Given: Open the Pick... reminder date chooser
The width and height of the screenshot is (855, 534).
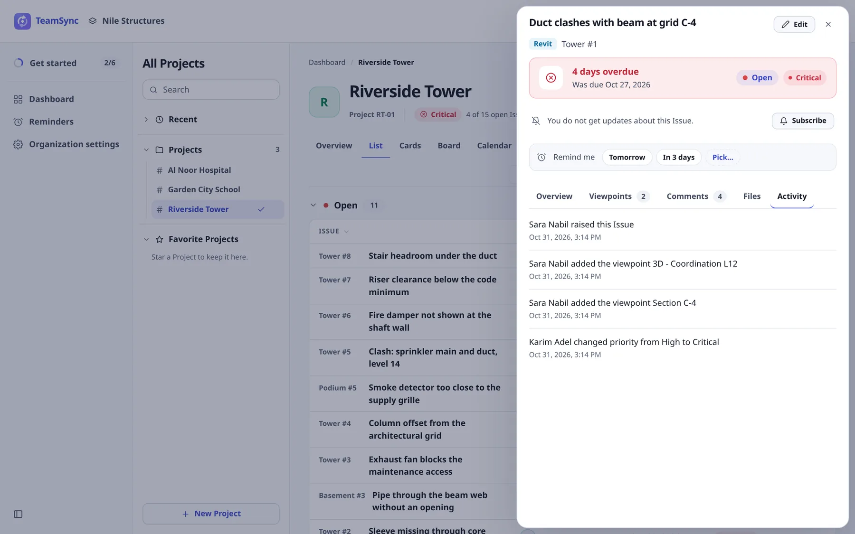Looking at the screenshot, I should [722, 157].
